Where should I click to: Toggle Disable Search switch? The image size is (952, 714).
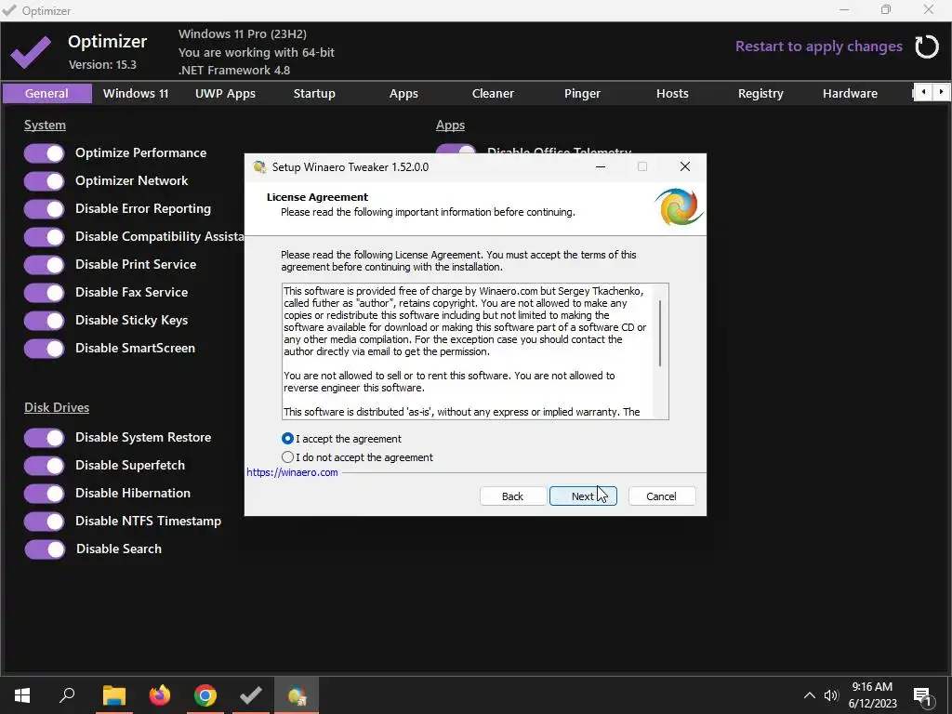tap(44, 549)
